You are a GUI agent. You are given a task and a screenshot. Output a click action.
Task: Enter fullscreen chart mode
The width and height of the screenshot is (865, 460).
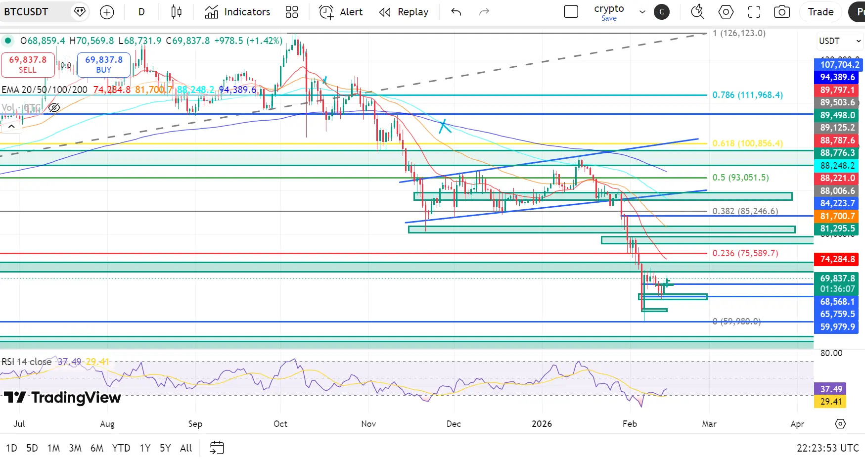[754, 12]
